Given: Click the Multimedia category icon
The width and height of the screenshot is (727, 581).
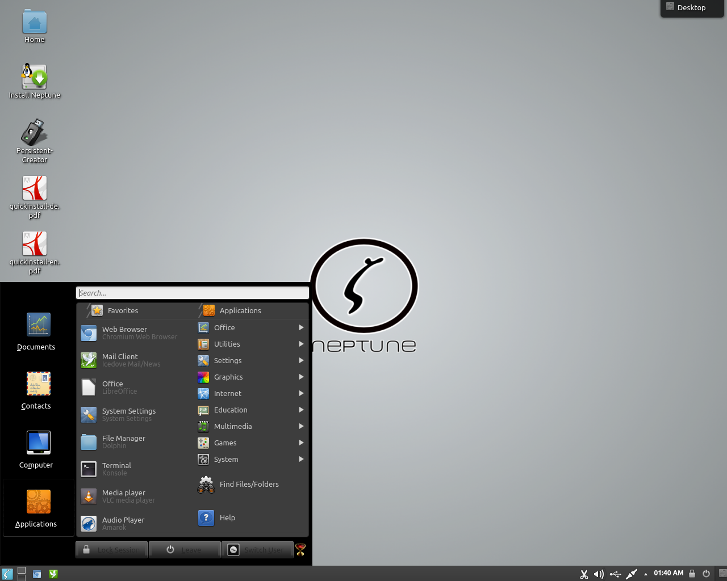Looking at the screenshot, I should pos(203,426).
